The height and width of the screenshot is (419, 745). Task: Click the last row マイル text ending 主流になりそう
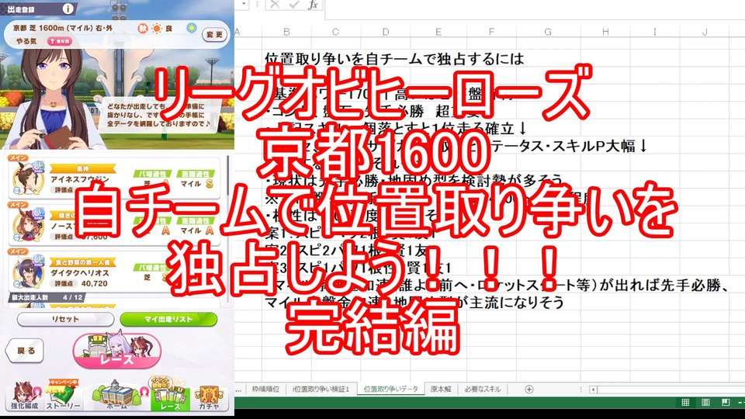click(x=414, y=302)
